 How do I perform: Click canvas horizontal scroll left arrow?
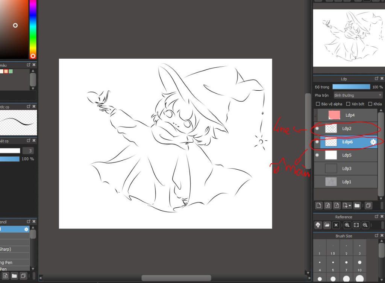(x=41, y=278)
